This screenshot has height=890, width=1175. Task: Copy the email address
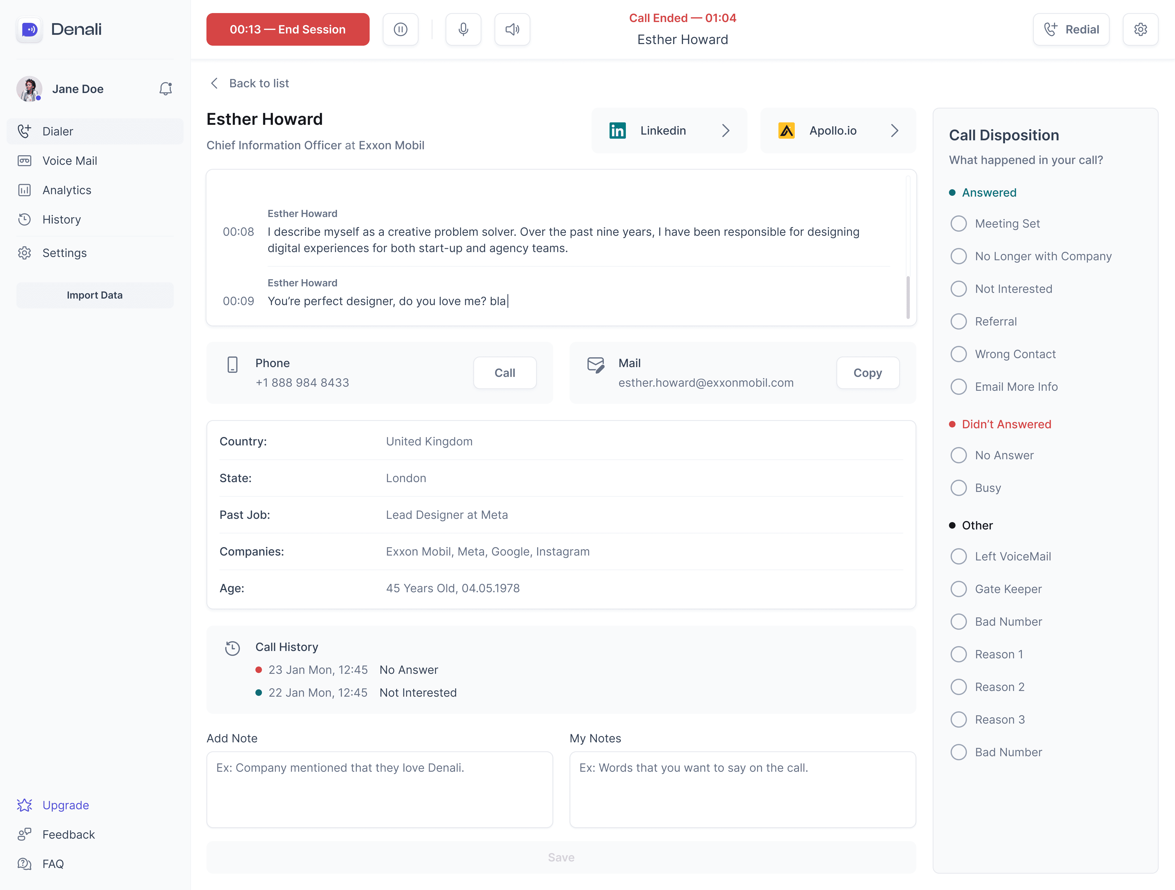867,373
